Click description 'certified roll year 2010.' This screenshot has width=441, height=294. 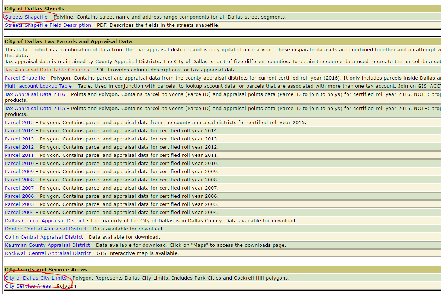tap(189, 163)
